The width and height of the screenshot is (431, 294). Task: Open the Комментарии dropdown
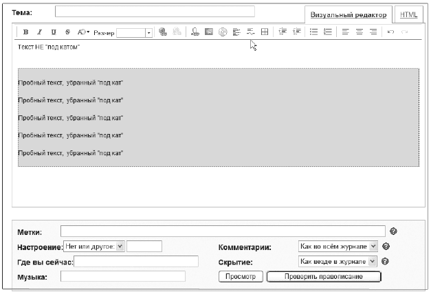tap(373, 246)
